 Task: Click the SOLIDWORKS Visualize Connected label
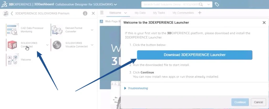(x=76, y=45)
